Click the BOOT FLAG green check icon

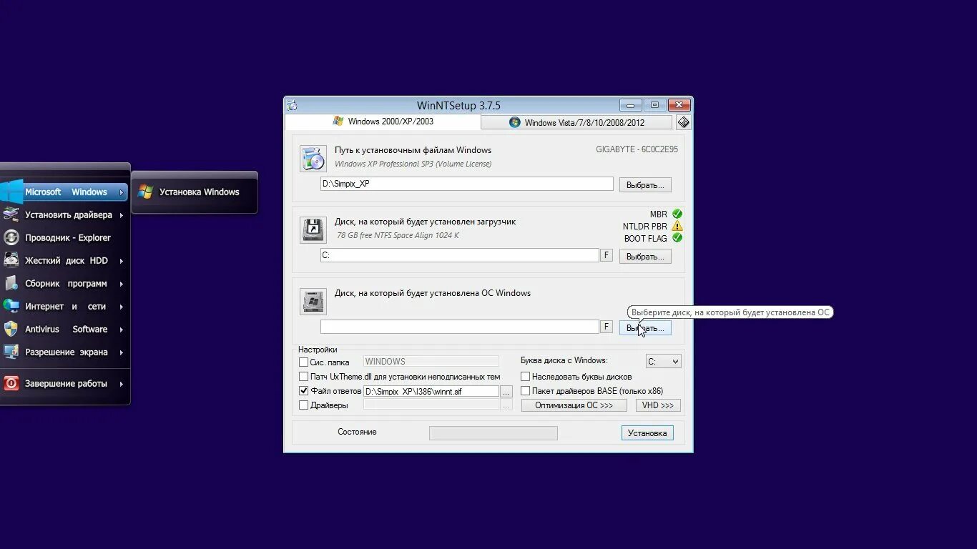coord(677,238)
